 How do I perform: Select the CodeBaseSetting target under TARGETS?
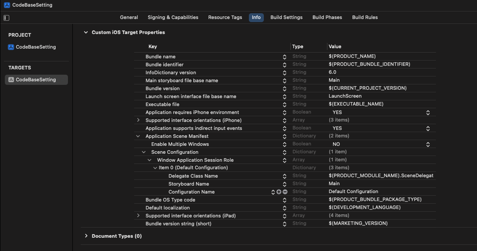[36, 80]
